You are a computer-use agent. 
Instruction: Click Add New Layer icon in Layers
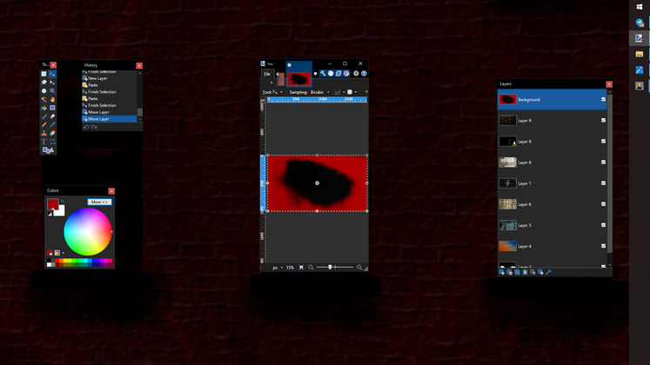pyautogui.click(x=502, y=272)
